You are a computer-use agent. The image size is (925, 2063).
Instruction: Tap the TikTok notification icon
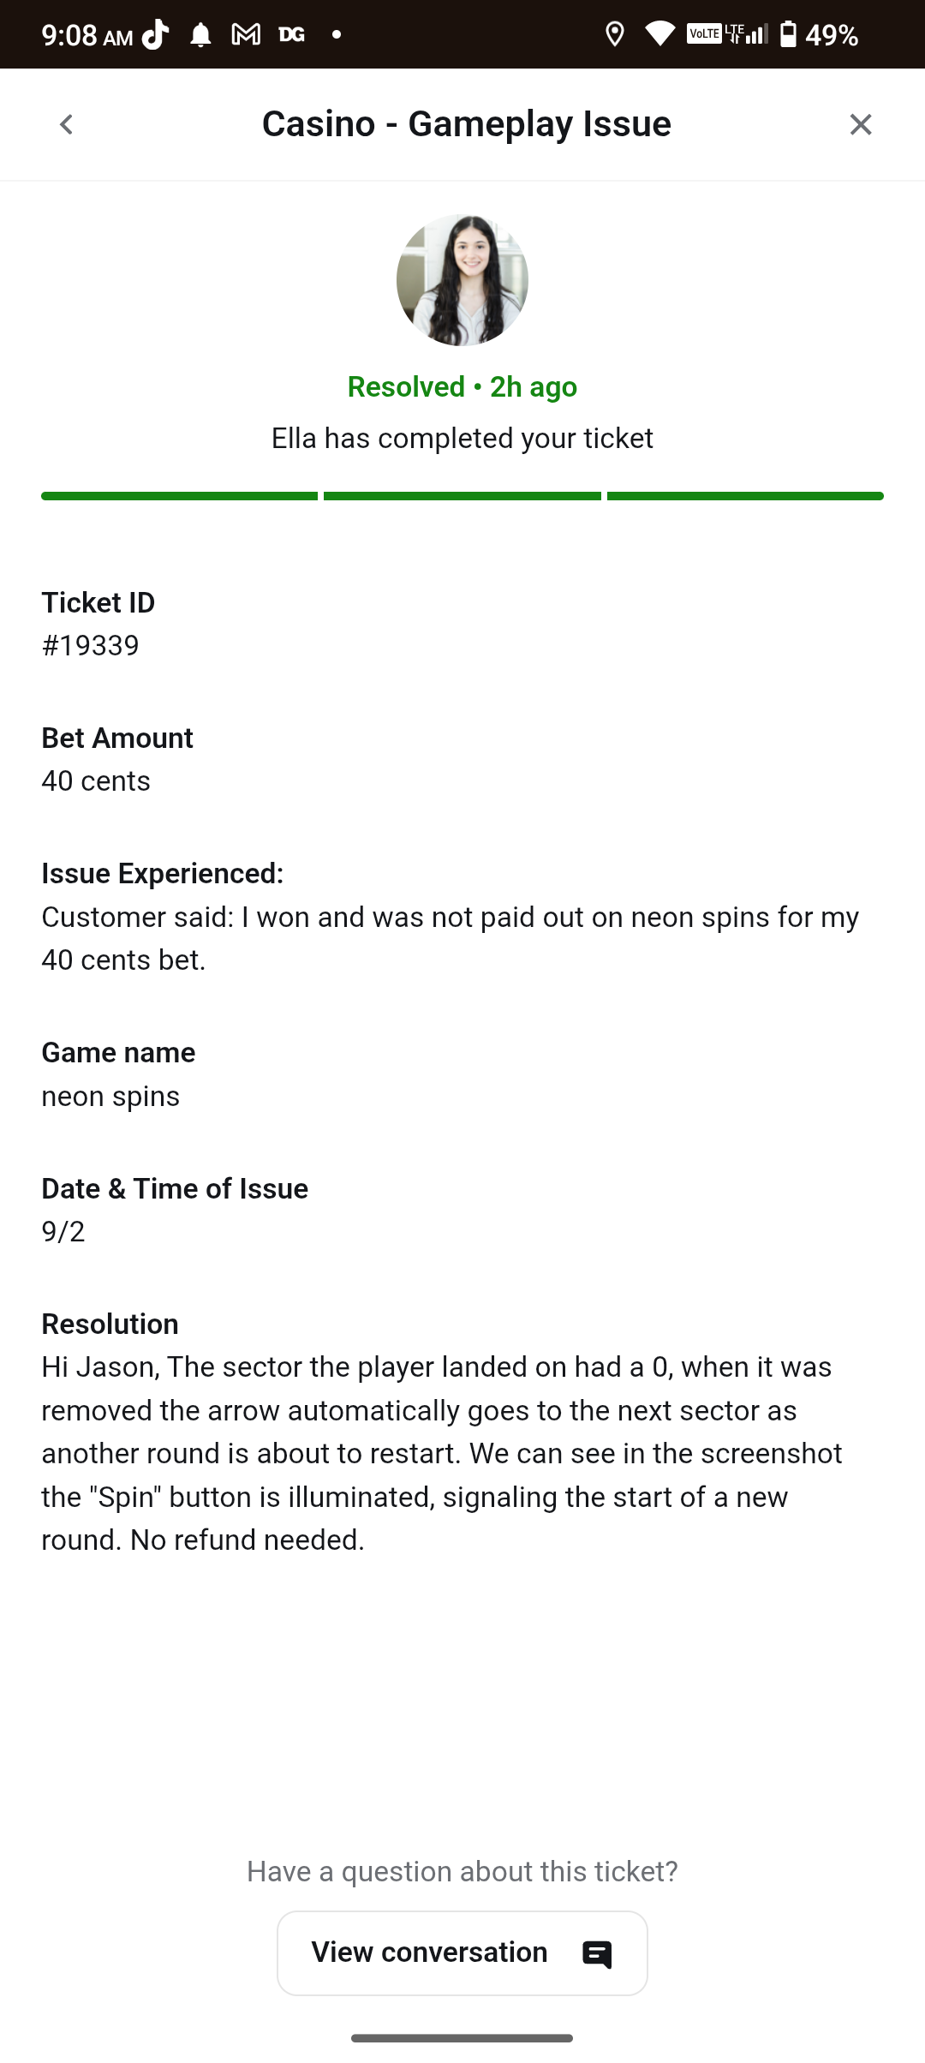click(155, 35)
